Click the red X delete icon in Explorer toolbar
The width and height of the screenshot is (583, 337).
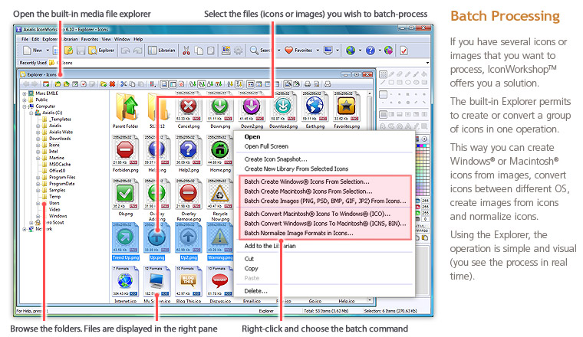tap(112, 84)
